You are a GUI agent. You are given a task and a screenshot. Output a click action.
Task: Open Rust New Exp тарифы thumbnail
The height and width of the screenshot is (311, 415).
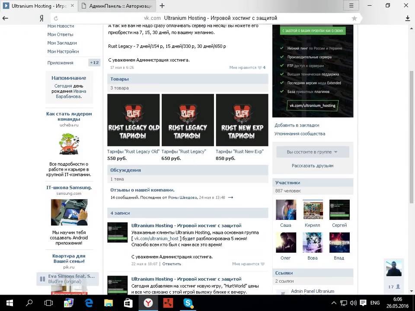(242, 120)
